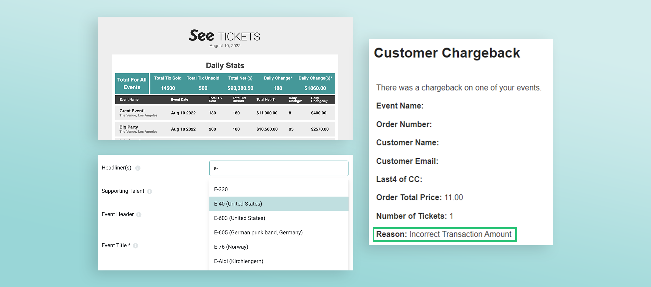Open the Great Event! row

point(225,113)
